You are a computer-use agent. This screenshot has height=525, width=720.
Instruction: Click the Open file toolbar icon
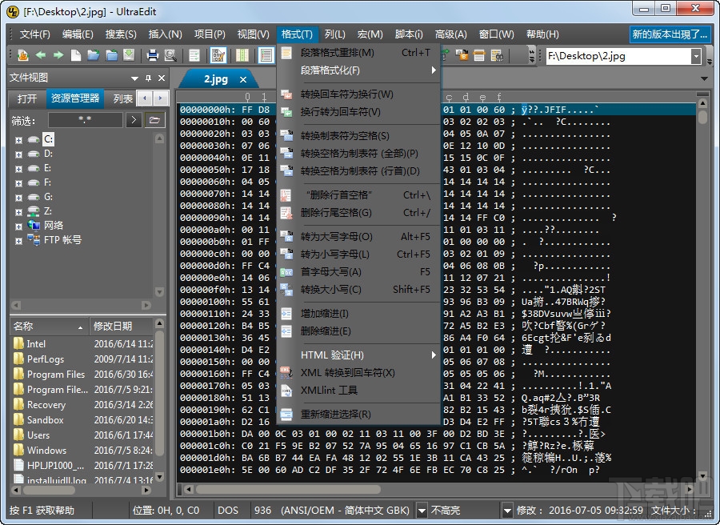click(x=94, y=54)
